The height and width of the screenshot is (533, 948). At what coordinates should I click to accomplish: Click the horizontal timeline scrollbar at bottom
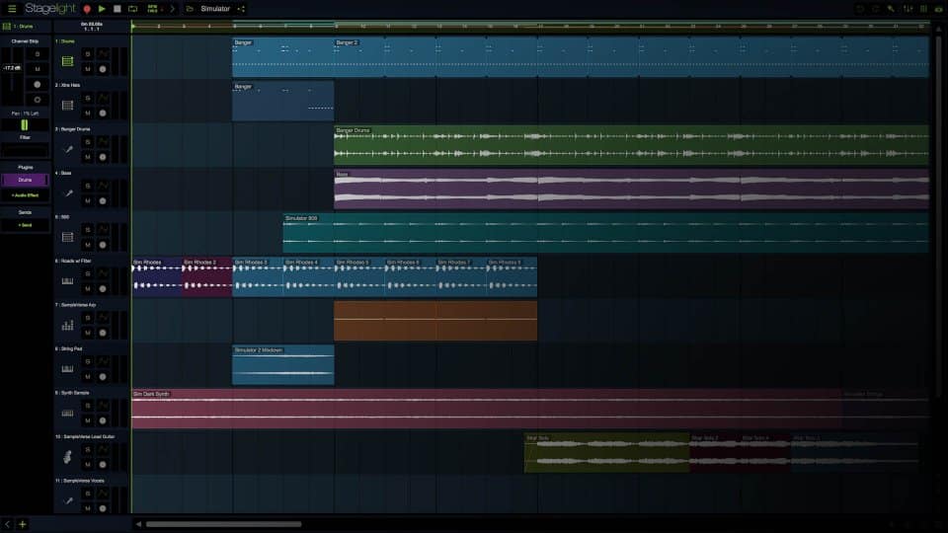tap(224, 524)
